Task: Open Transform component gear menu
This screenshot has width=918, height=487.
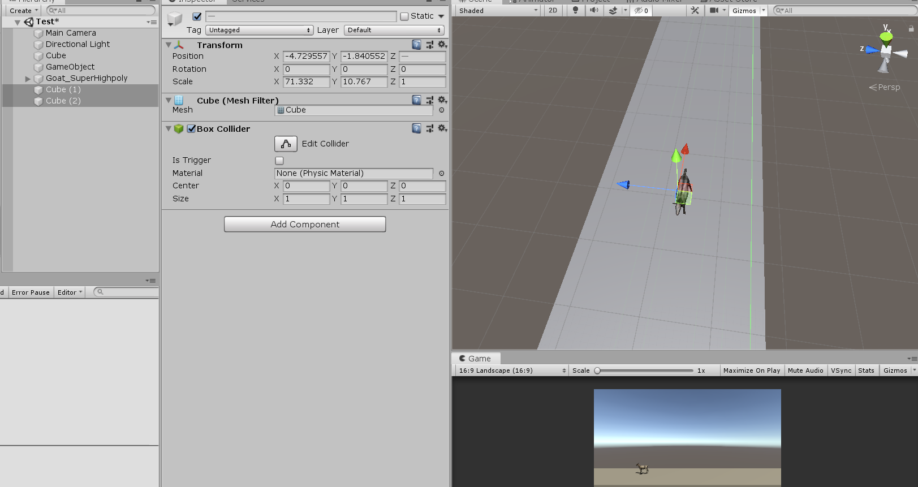Action: (442, 45)
